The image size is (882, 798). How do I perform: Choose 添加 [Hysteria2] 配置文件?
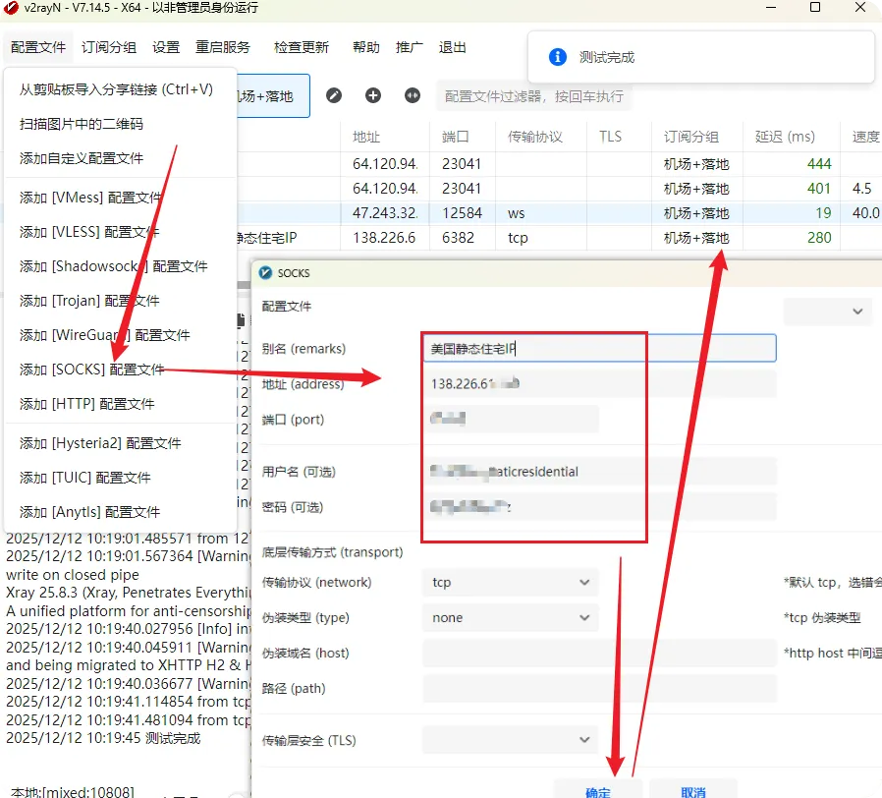pos(120,443)
